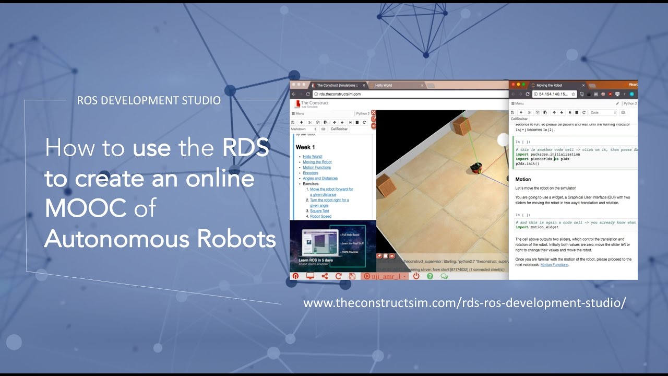This screenshot has width=668, height=376.
Task: Open the Code cell type dropdown
Action: click(x=603, y=112)
